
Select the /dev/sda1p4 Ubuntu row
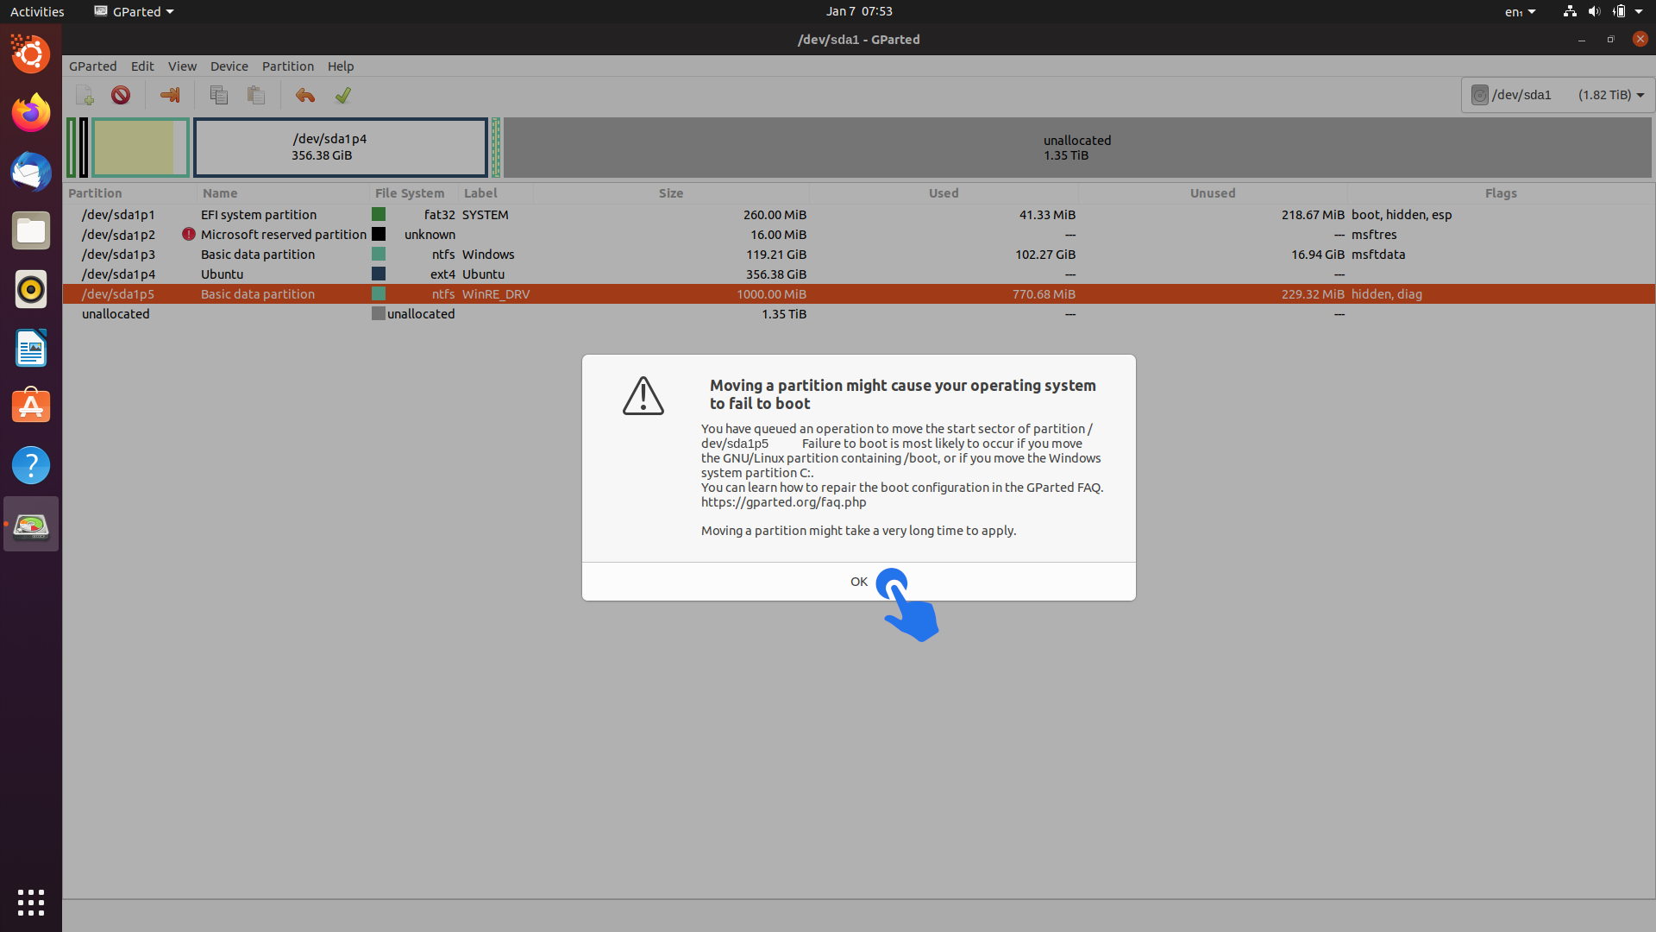tap(858, 274)
